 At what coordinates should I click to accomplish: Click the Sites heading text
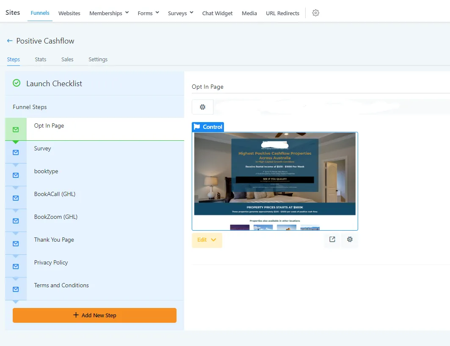coord(13,13)
